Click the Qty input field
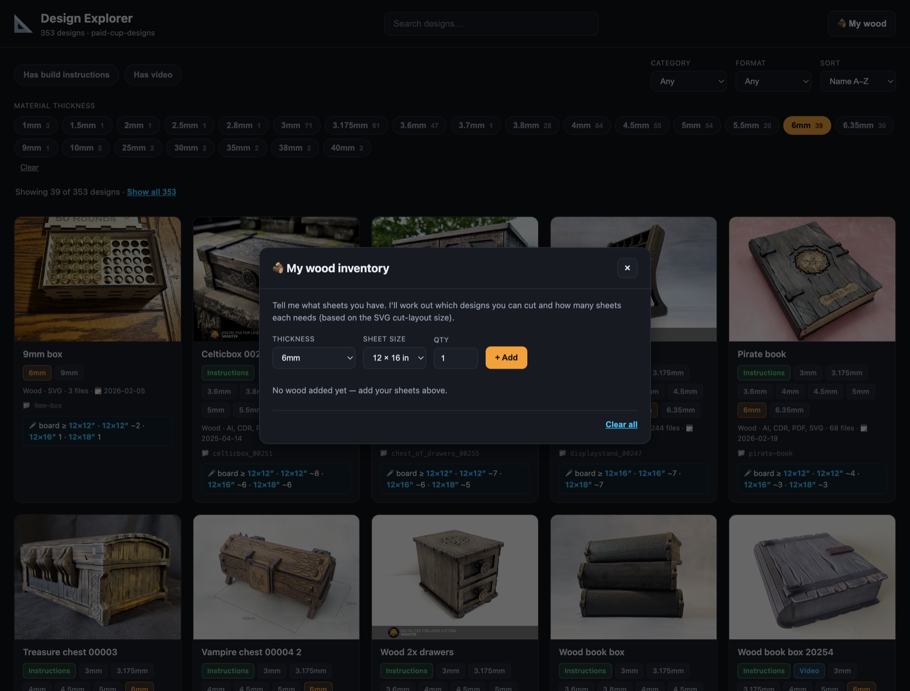910x691 pixels. point(456,358)
